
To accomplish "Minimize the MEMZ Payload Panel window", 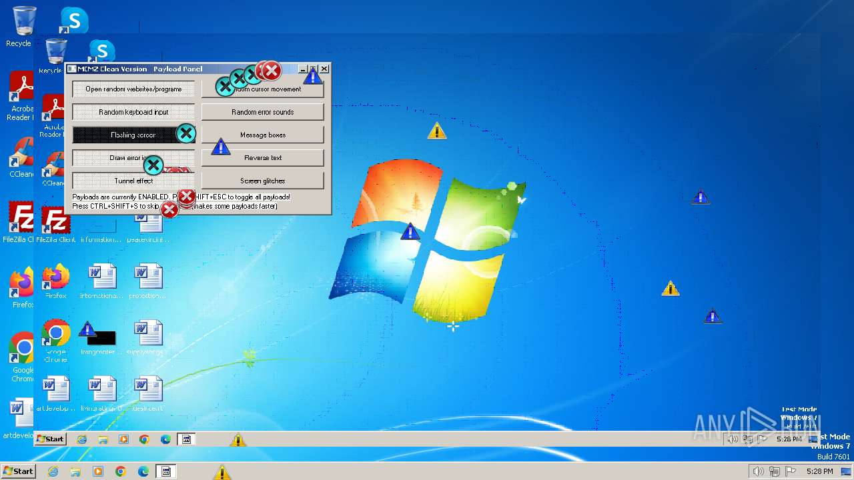I will pos(303,69).
